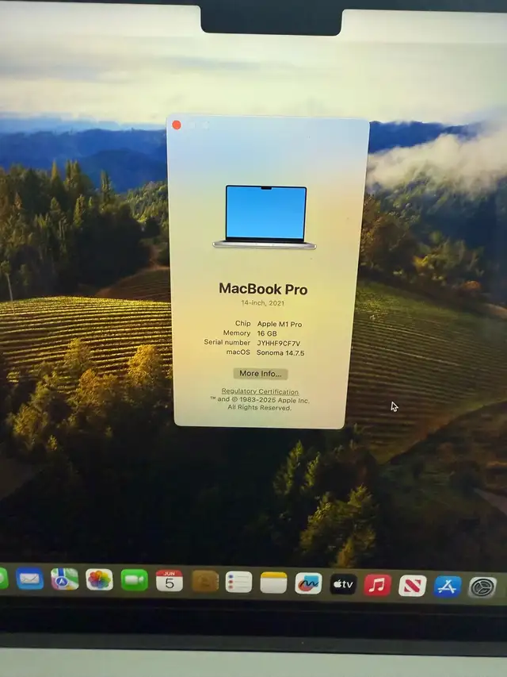Image resolution: width=507 pixels, height=677 pixels.
Task: Launch Maps from the Dock
Action: (65, 579)
